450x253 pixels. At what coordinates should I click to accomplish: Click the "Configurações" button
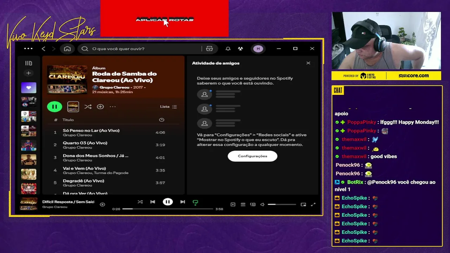click(252, 156)
